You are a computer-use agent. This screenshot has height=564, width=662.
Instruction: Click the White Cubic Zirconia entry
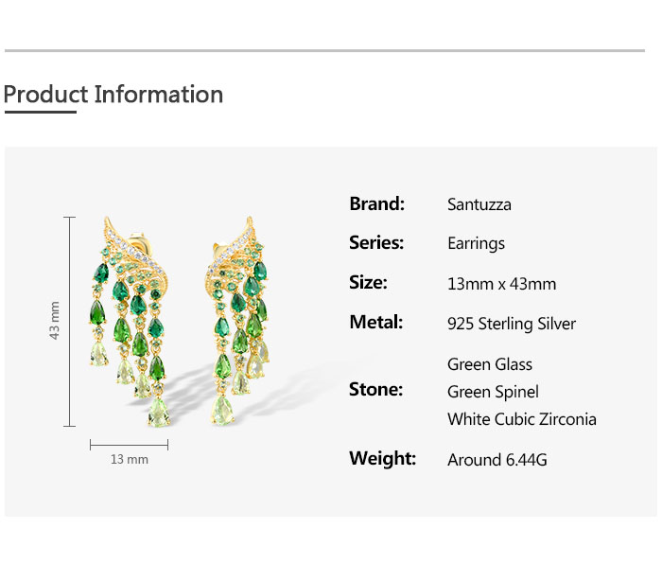pyautogui.click(x=521, y=419)
